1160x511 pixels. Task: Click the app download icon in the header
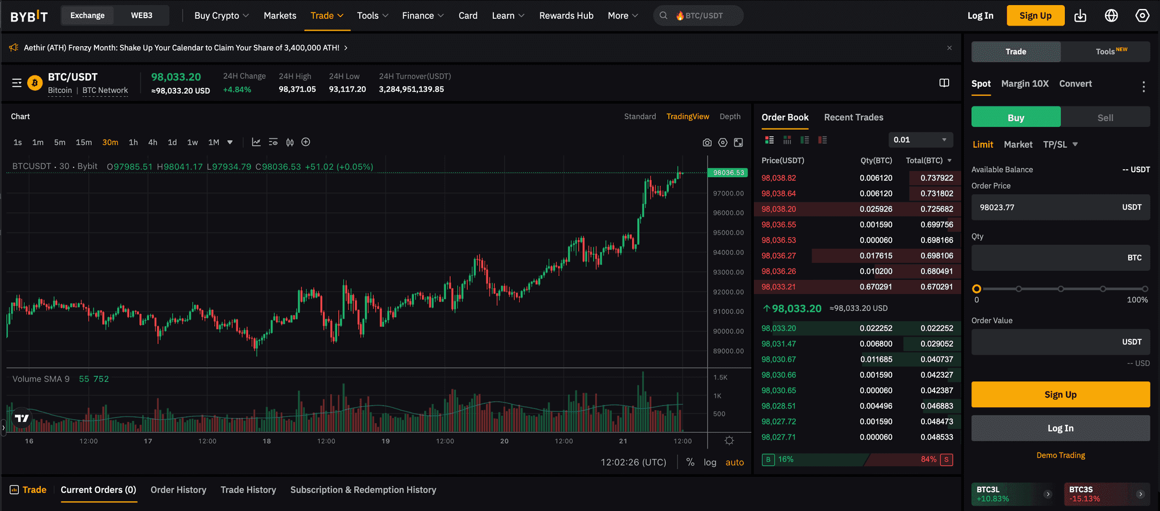click(x=1080, y=15)
